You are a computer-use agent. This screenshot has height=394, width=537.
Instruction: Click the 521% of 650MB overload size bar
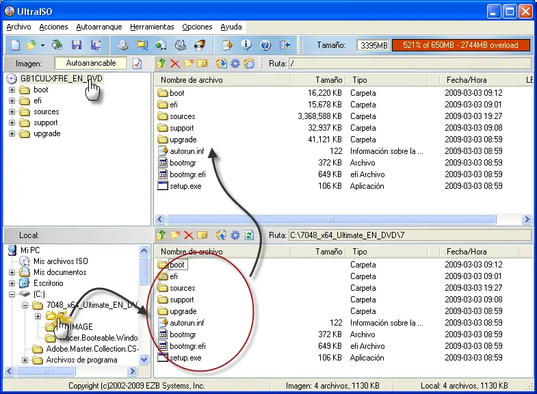[x=460, y=45]
